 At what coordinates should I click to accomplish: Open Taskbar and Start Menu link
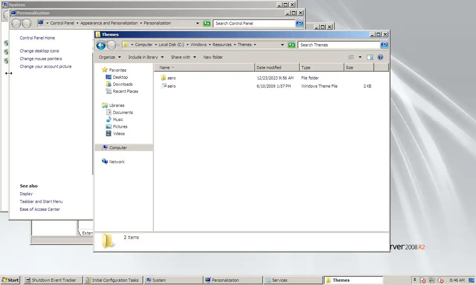[41, 202]
